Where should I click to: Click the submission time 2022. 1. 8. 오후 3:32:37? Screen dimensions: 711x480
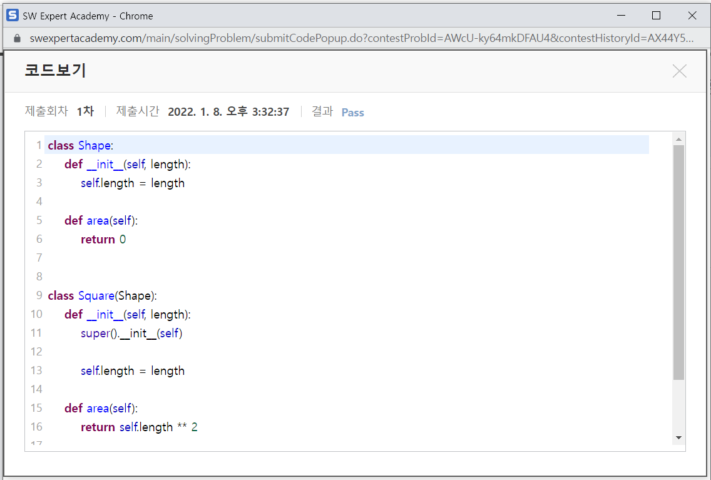[228, 112]
